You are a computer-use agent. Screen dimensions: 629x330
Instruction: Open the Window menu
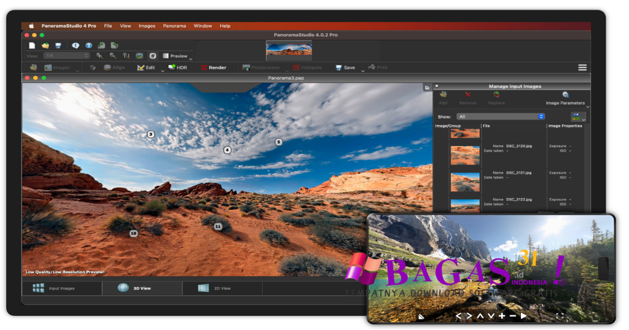pos(203,26)
